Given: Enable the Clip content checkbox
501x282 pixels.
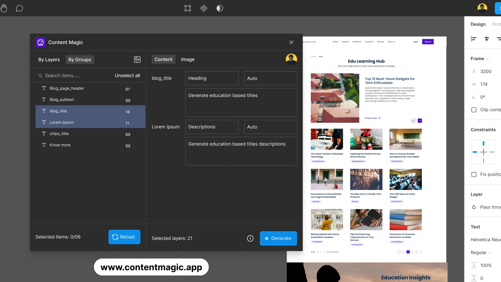Looking at the screenshot, I should pyautogui.click(x=474, y=110).
